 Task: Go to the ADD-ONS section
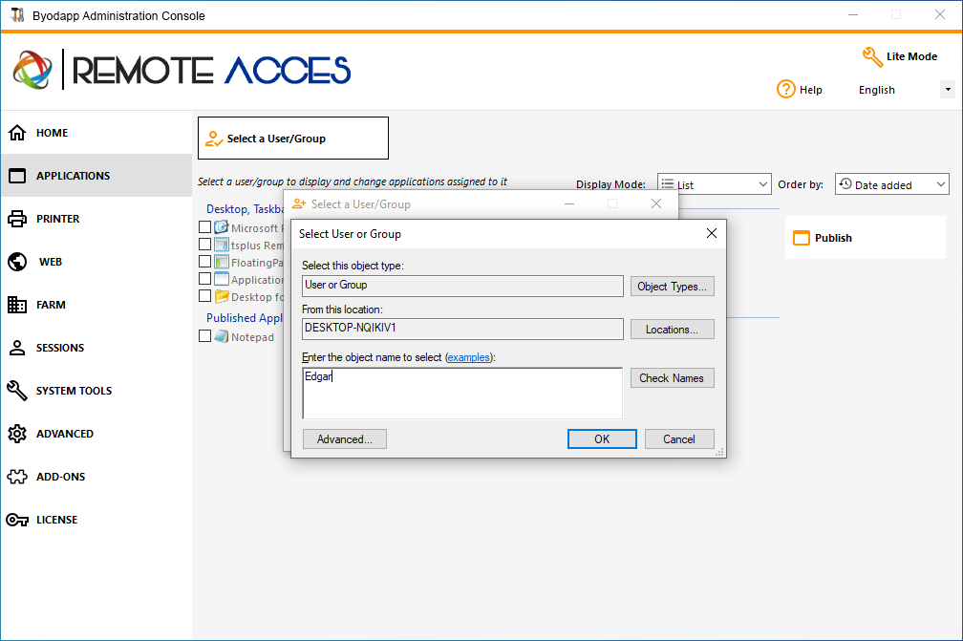(96, 477)
